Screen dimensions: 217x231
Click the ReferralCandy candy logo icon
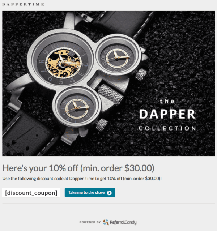pos(106,222)
